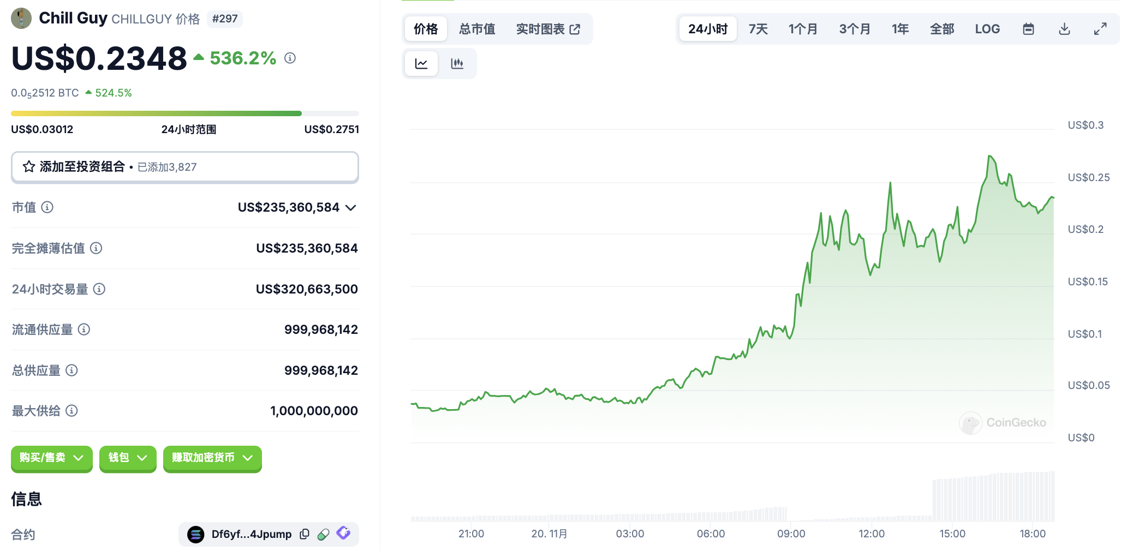This screenshot has width=1121, height=551.
Task: Select the 价格 tab
Action: point(426,29)
